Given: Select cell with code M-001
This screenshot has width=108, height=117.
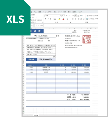Looking at the screenshot, I should [x=31, y=68].
